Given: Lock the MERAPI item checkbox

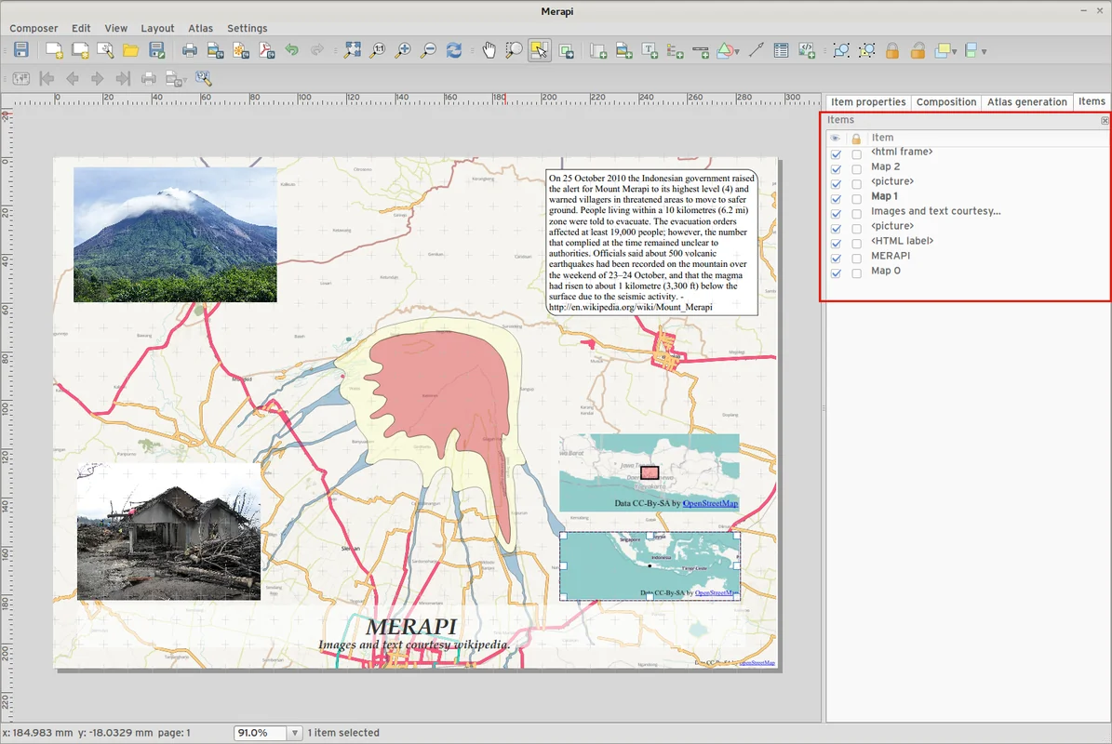Looking at the screenshot, I should pyautogui.click(x=856, y=259).
